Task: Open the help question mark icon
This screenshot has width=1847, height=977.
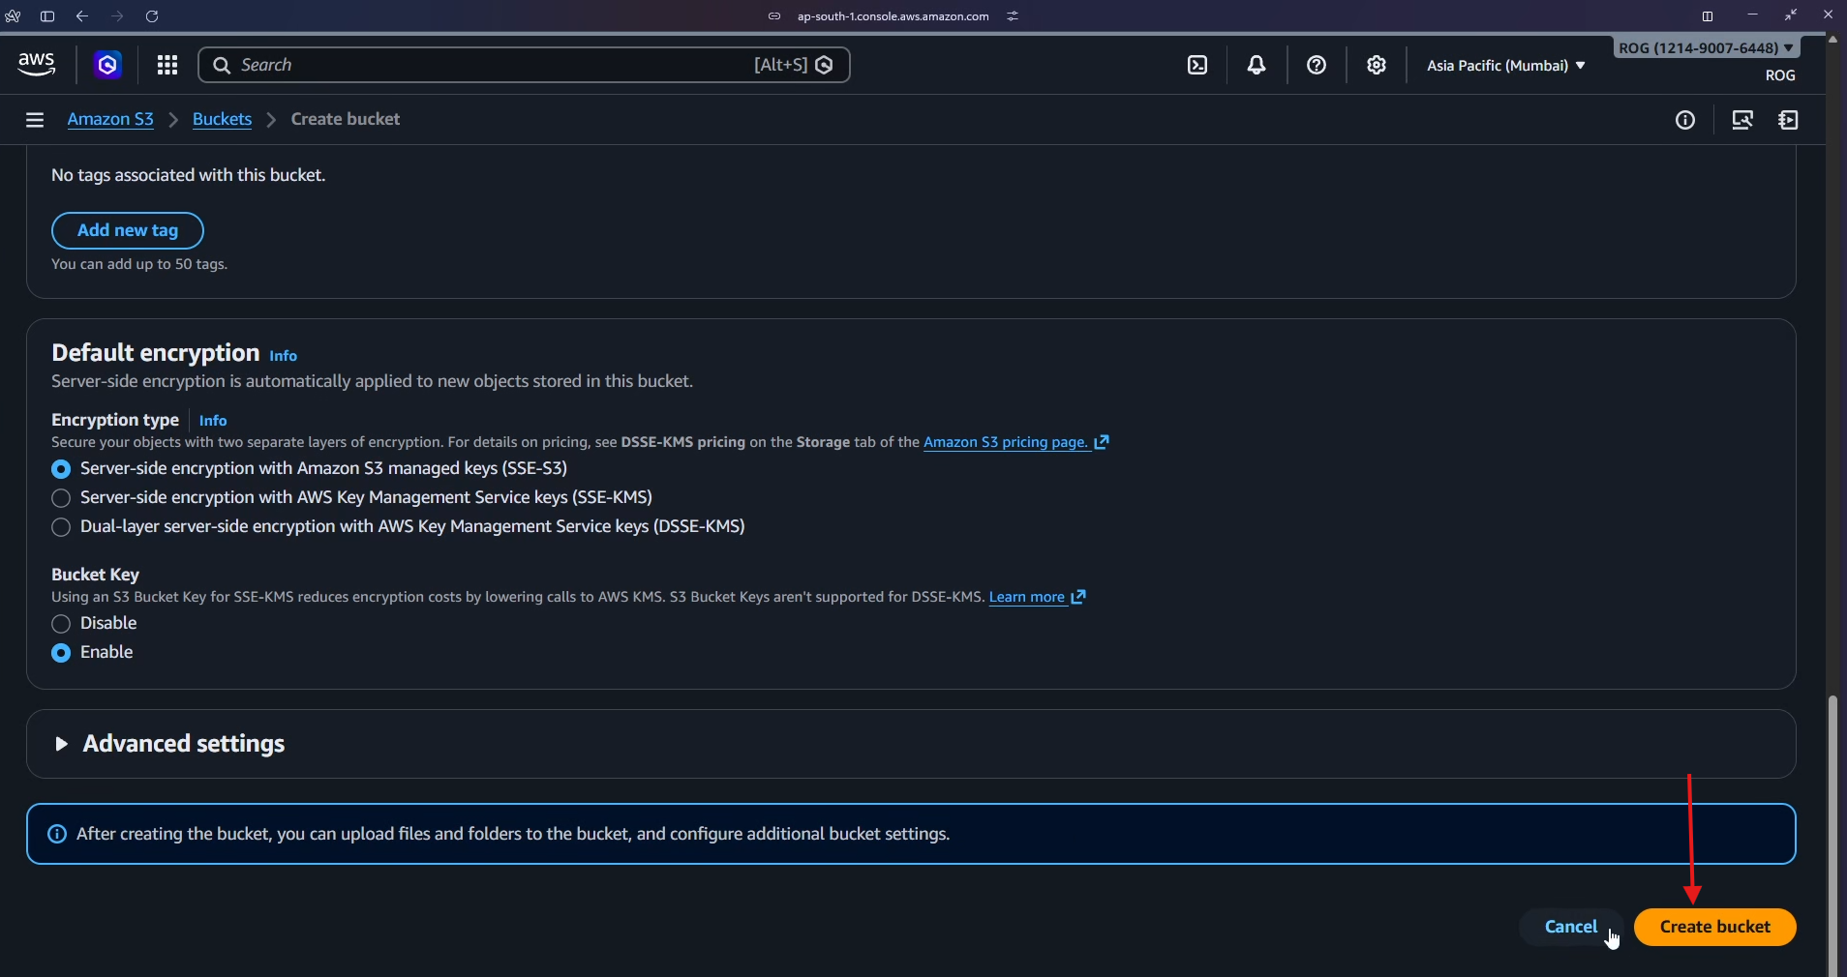Action: [1316, 65]
